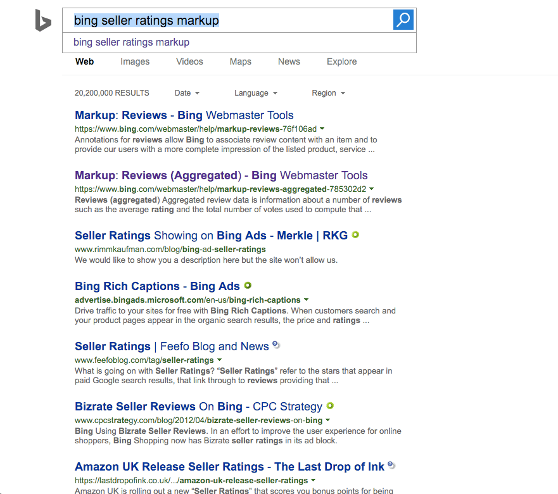The image size is (558, 494).
Task: Expand the chevron beside the cpcstrategy.com URL
Action: click(x=328, y=420)
